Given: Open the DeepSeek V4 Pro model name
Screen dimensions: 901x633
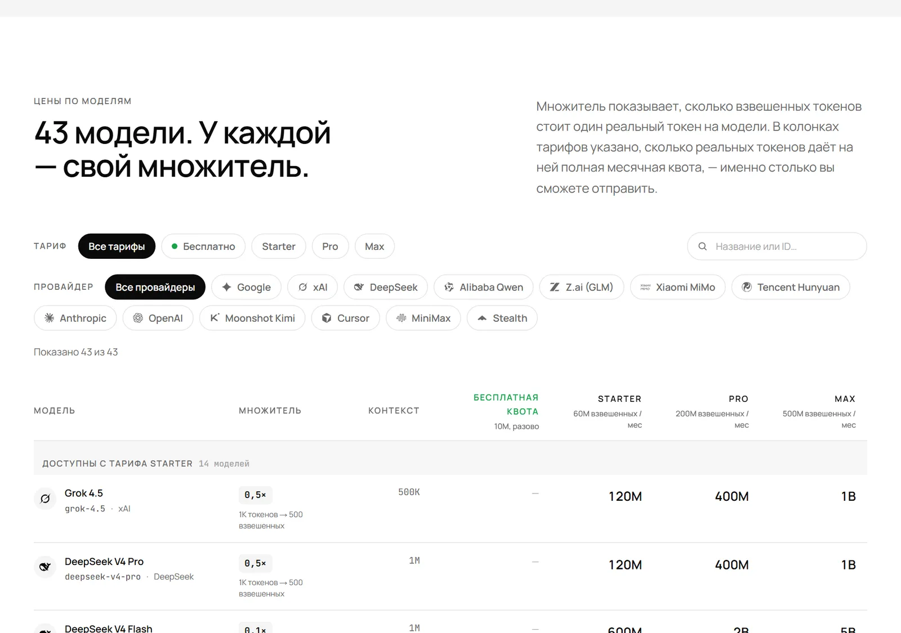Looking at the screenshot, I should pyautogui.click(x=104, y=562).
